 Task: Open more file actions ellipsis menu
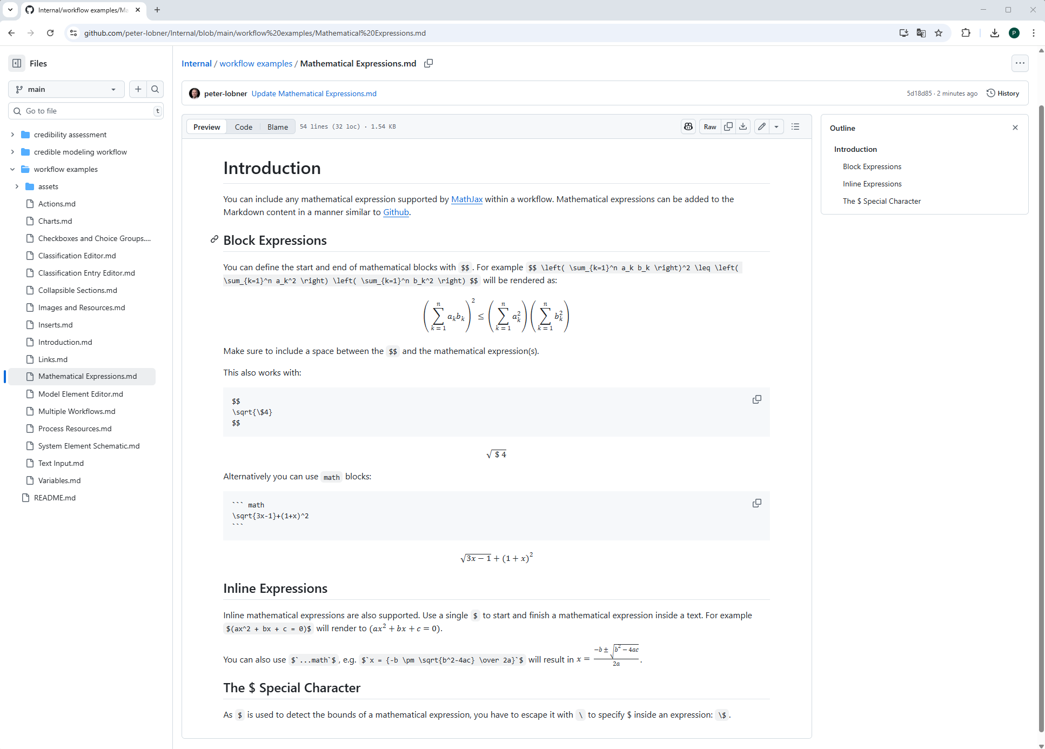coord(1020,63)
